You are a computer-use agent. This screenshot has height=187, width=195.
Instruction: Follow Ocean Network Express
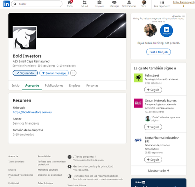coord(153,127)
